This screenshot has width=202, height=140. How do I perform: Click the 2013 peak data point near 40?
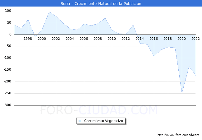click(x=133, y=25)
